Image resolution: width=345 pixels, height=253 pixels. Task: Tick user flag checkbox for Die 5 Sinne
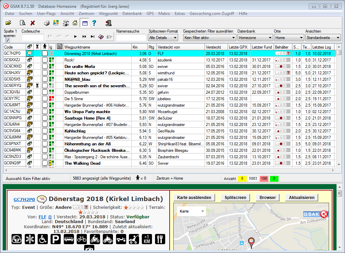(45, 98)
